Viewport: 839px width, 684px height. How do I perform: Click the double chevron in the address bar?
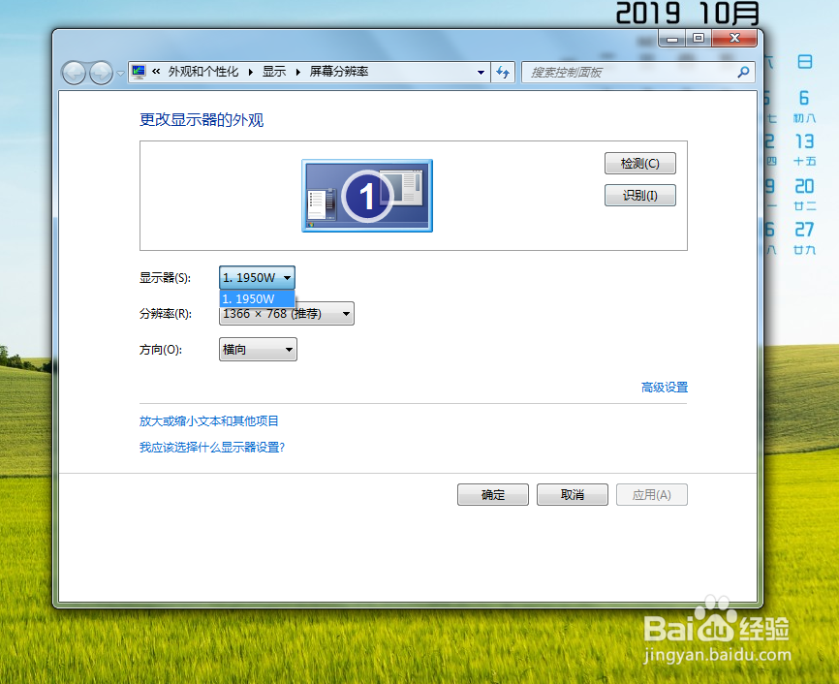pos(156,72)
